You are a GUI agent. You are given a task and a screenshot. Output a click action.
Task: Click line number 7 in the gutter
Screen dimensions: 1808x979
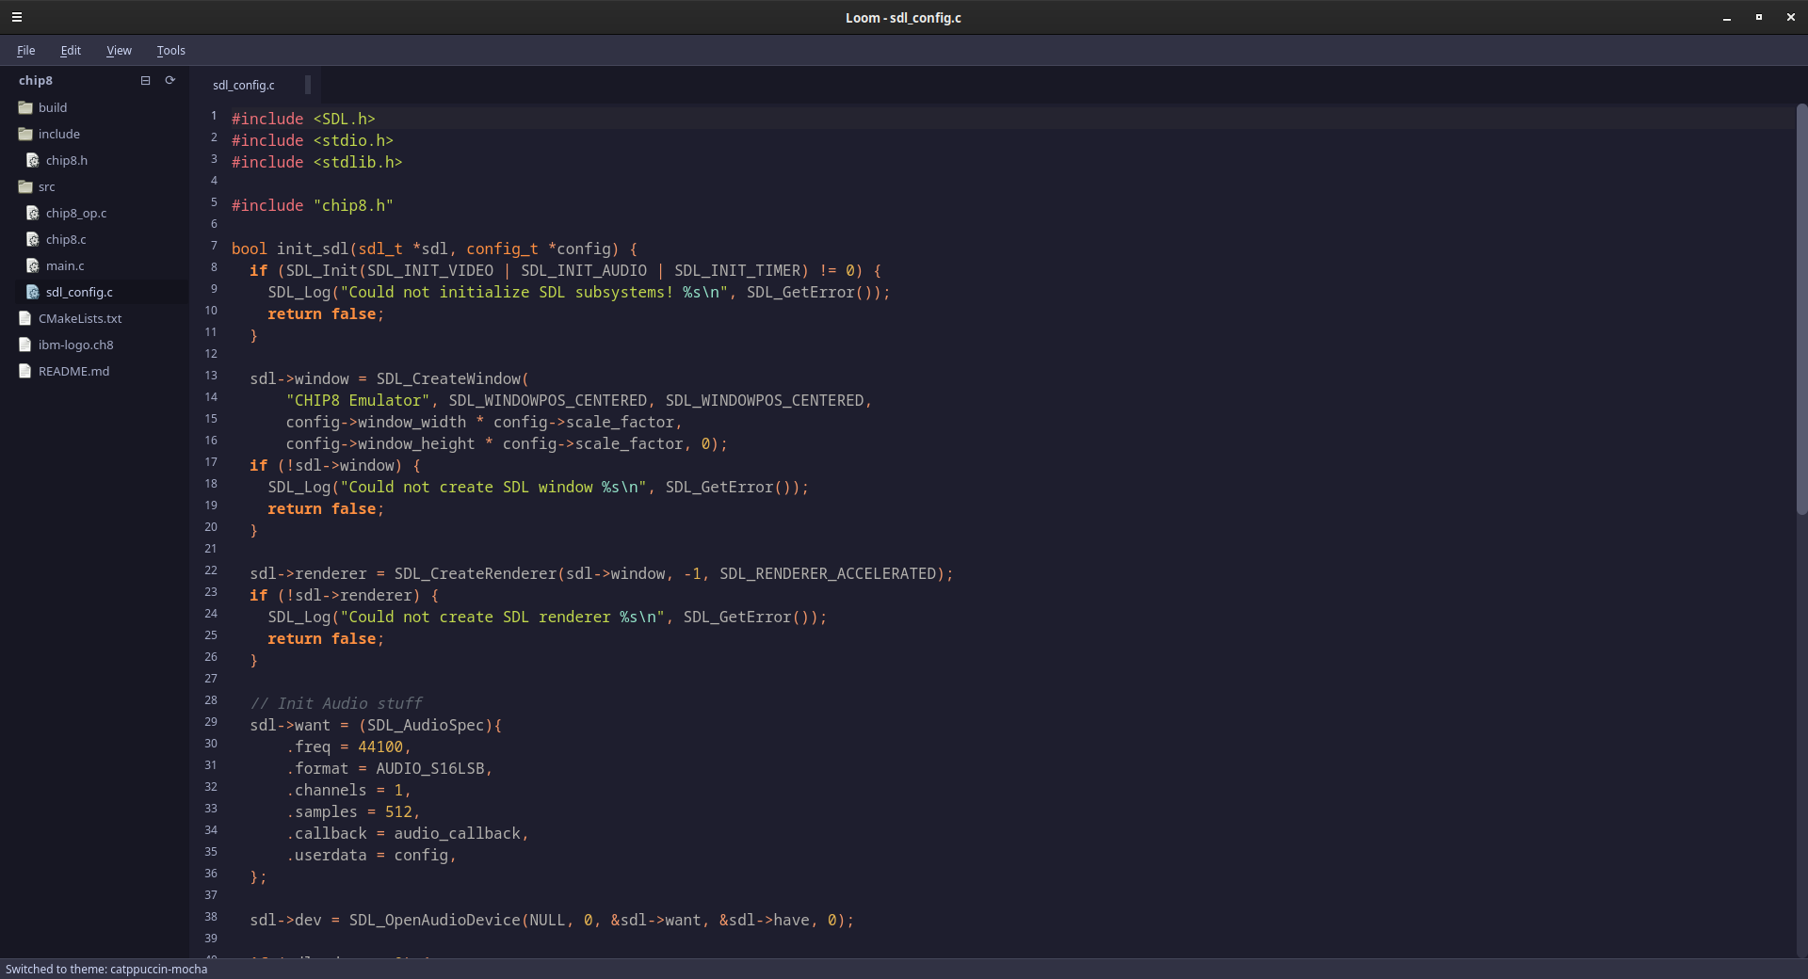pyautogui.click(x=214, y=246)
